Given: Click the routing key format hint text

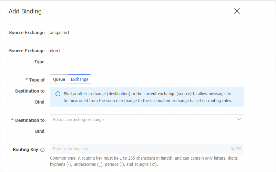Looking at the screenshot, I should coord(145,161).
